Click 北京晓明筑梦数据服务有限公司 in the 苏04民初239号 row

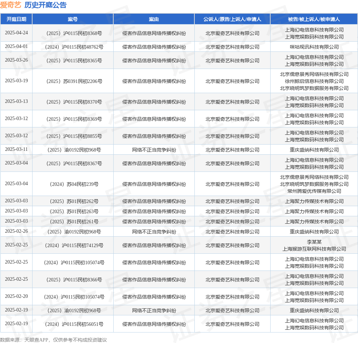(x=314, y=184)
